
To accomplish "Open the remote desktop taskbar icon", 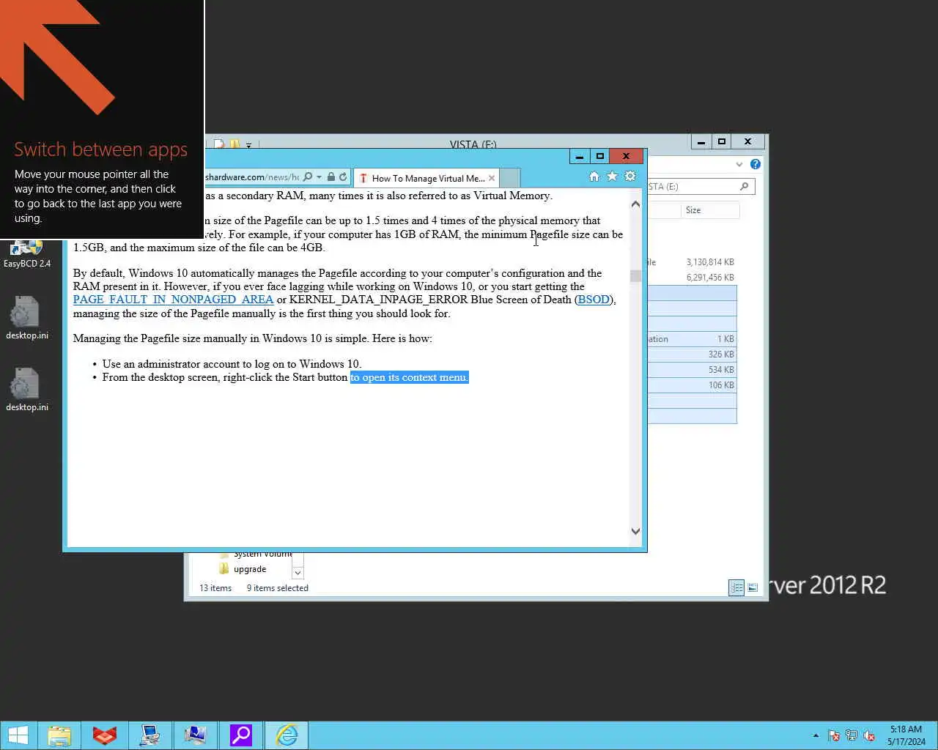I will tap(196, 735).
